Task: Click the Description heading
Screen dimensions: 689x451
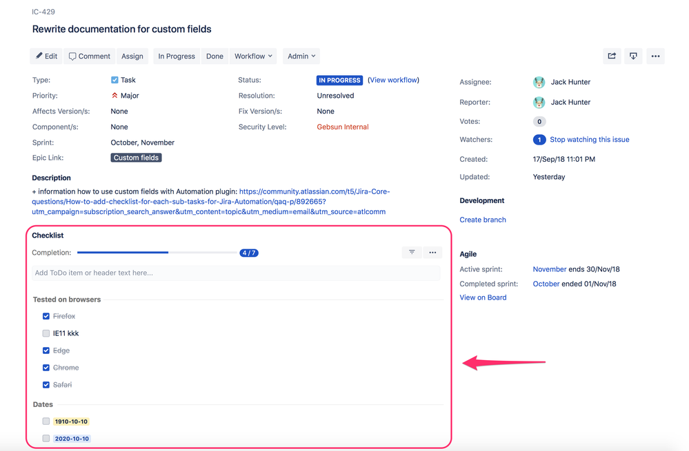Action: click(x=52, y=178)
